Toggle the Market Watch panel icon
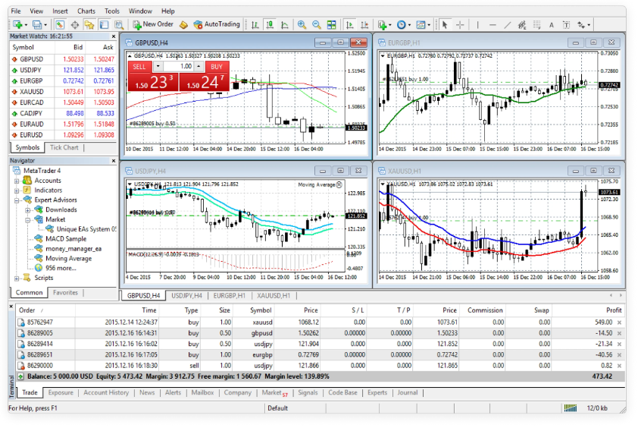 pos(60,25)
